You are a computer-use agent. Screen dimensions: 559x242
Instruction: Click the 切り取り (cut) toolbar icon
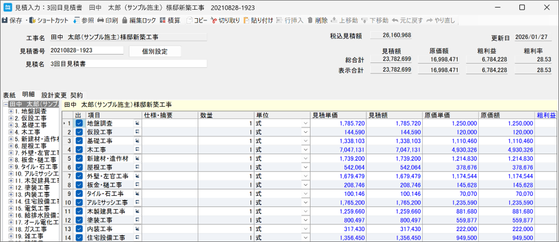pos(213,21)
